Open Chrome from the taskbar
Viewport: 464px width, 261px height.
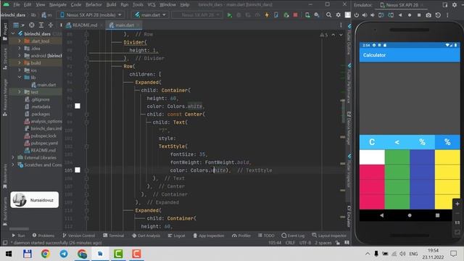tap(45, 254)
